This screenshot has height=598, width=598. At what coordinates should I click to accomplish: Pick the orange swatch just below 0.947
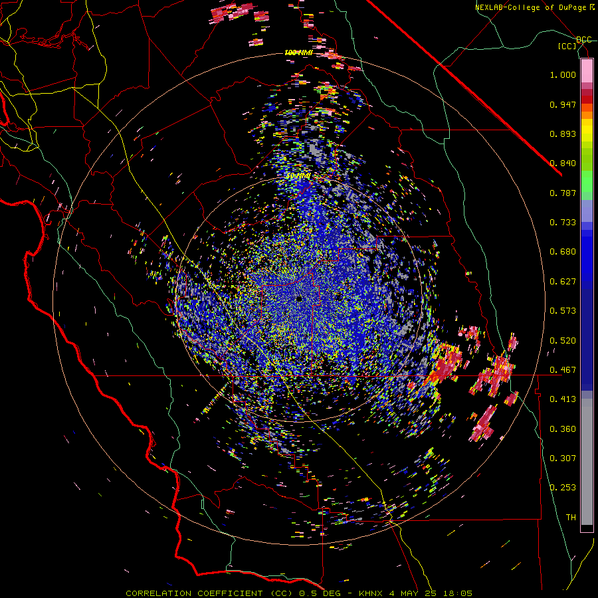tap(587, 108)
